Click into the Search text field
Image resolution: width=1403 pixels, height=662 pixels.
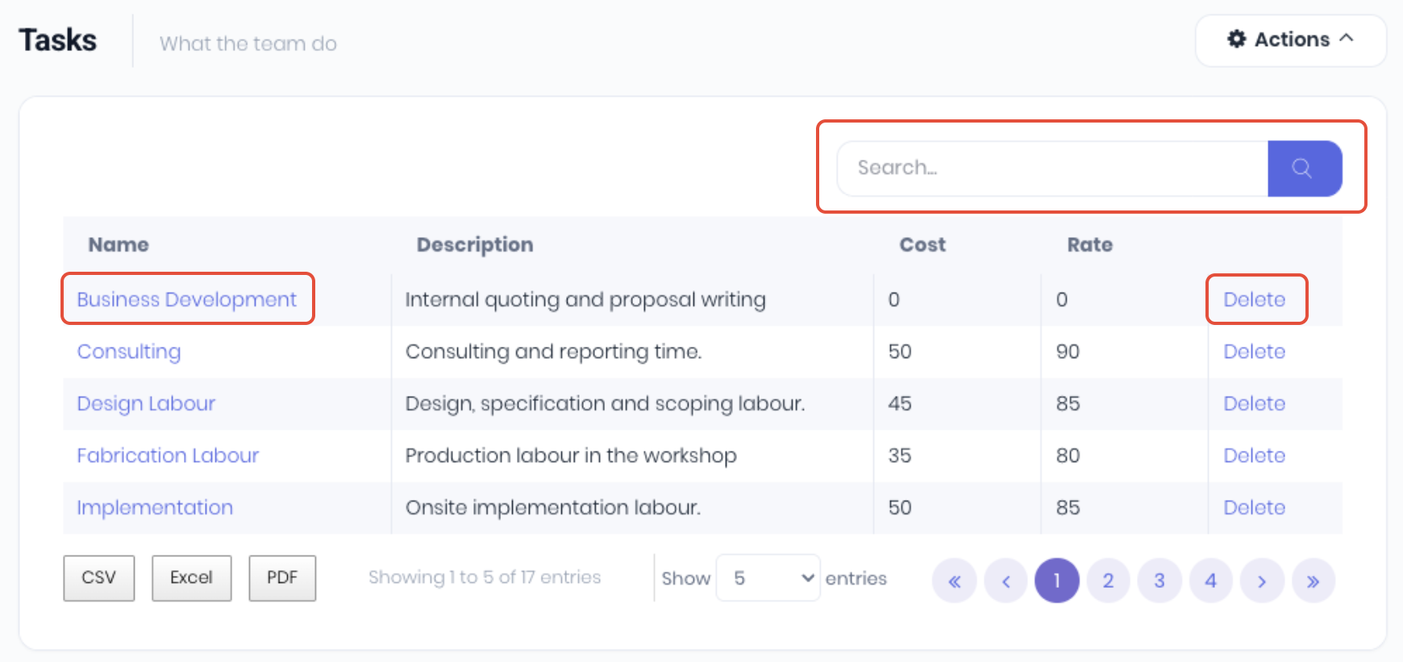[x=1052, y=169]
